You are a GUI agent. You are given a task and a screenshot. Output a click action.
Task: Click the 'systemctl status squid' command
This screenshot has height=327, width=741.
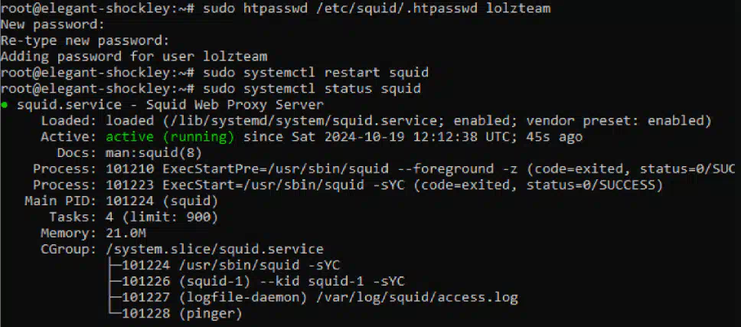click(x=312, y=89)
